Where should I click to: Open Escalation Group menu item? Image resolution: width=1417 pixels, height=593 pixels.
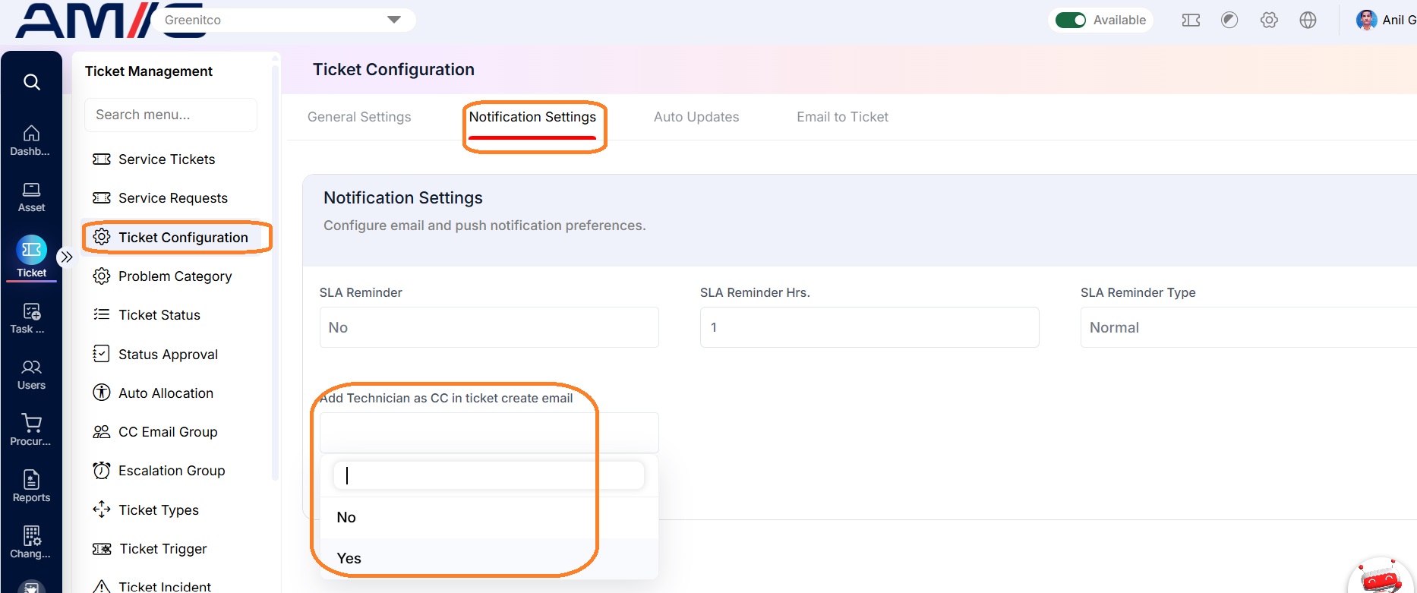[171, 471]
